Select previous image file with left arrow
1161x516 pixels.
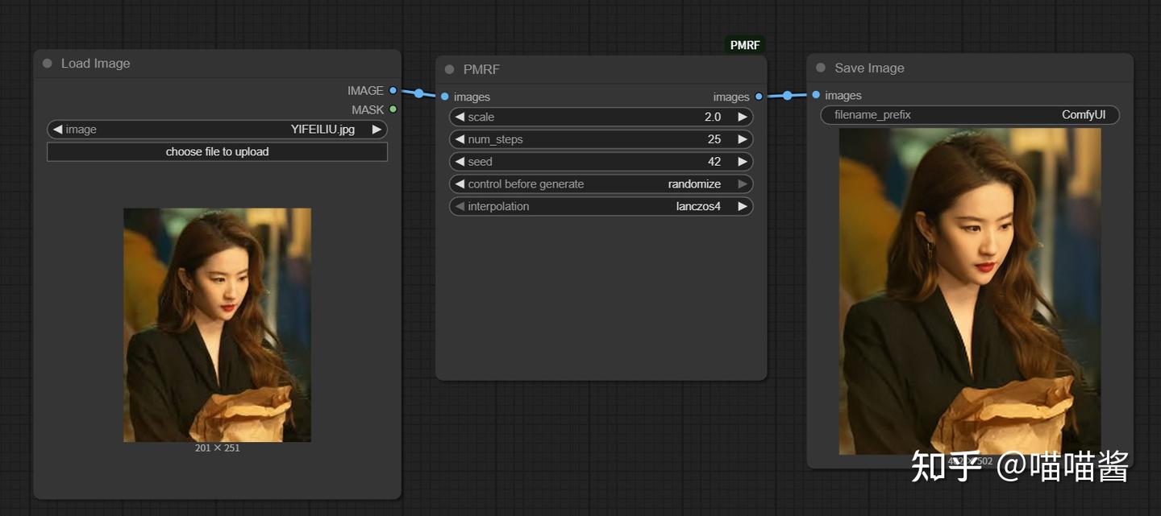57,130
